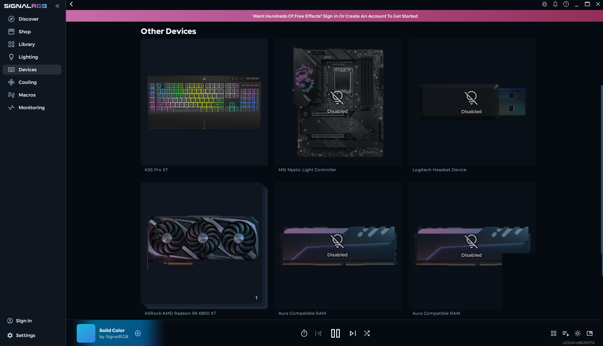Viewport: 603px width, 346px height.
Task: Go back with the back arrow
Action: (71, 4)
